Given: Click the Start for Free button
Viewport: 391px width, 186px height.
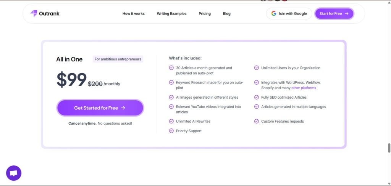Looking at the screenshot, I should tap(334, 13).
